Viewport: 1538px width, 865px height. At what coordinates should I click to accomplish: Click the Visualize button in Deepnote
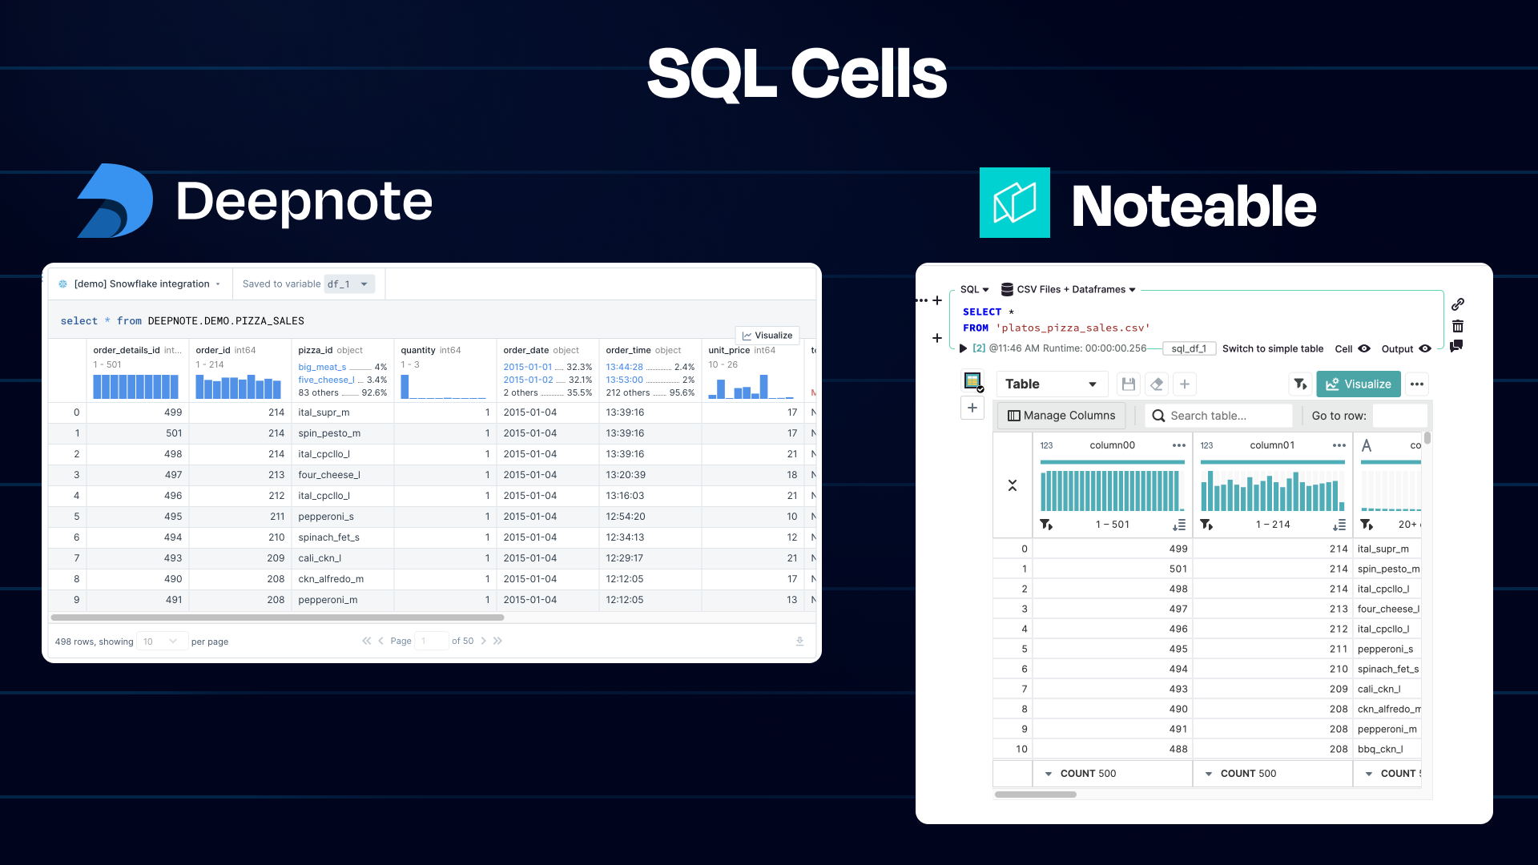pos(767,336)
